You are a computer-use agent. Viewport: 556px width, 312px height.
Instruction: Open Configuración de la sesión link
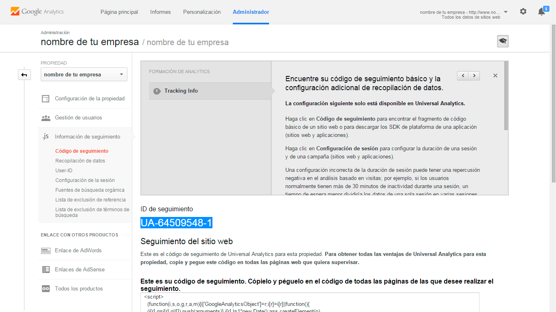pyautogui.click(x=85, y=180)
